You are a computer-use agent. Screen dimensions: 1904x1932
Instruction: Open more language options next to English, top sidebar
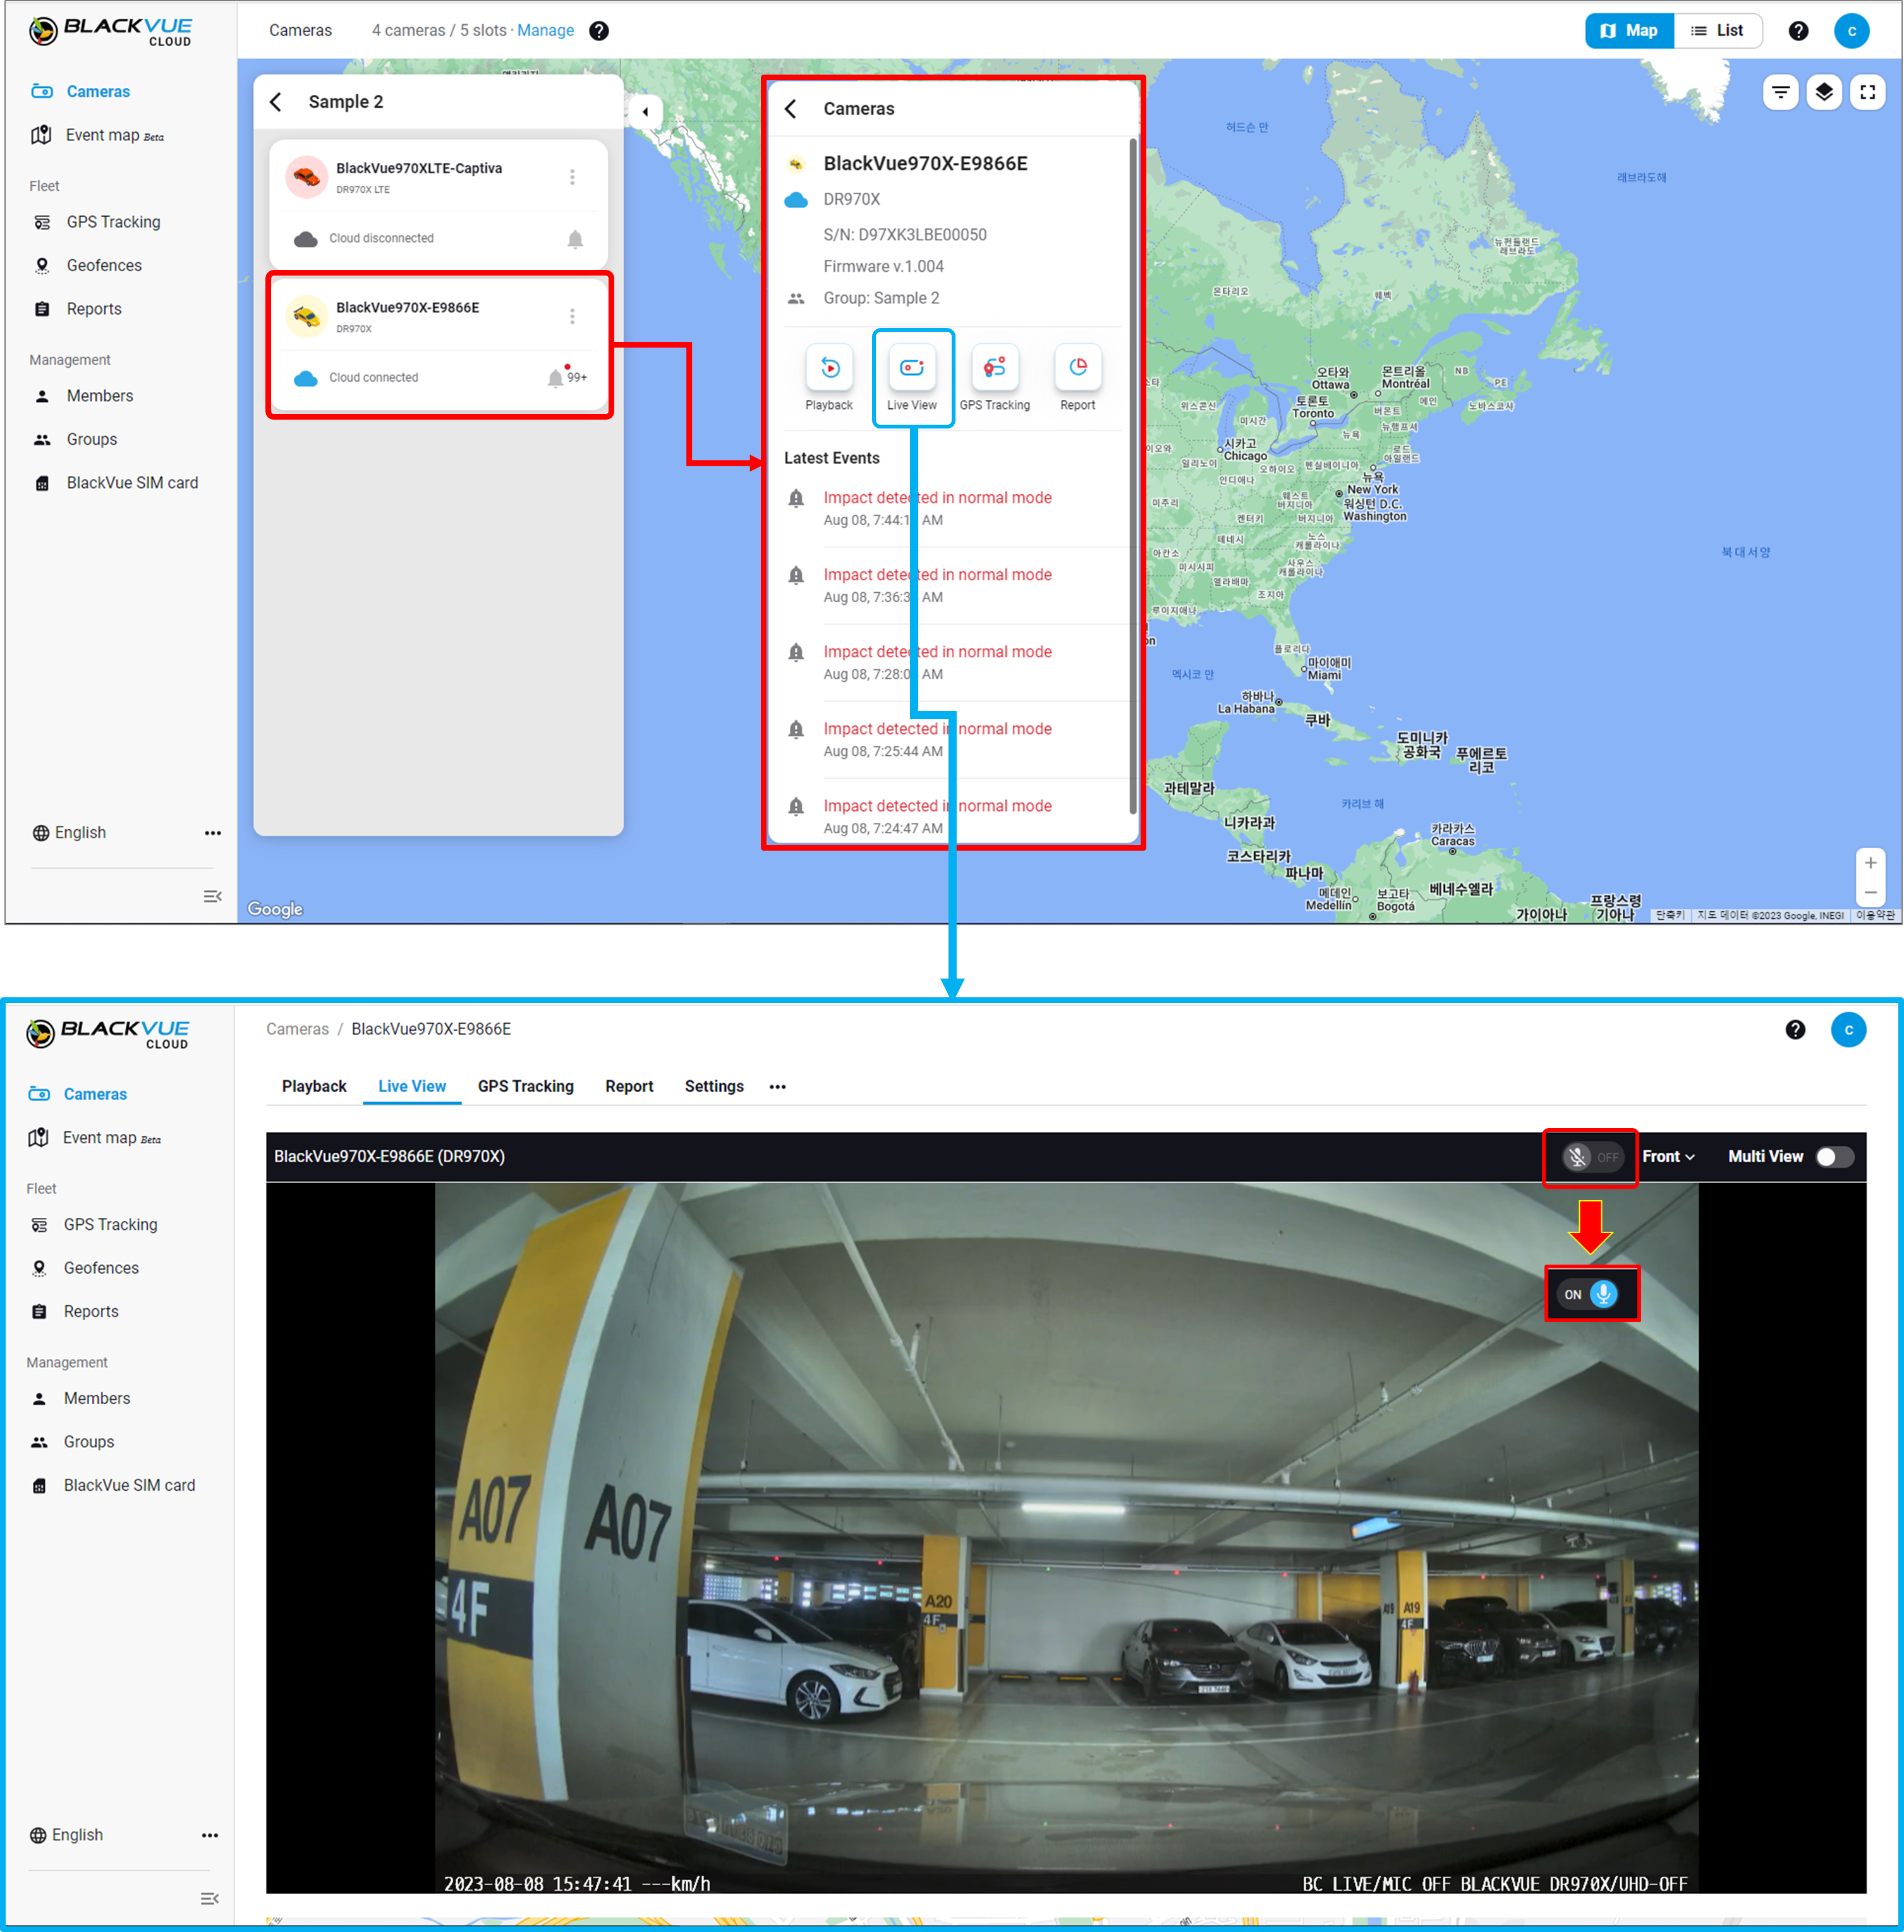pos(213,833)
